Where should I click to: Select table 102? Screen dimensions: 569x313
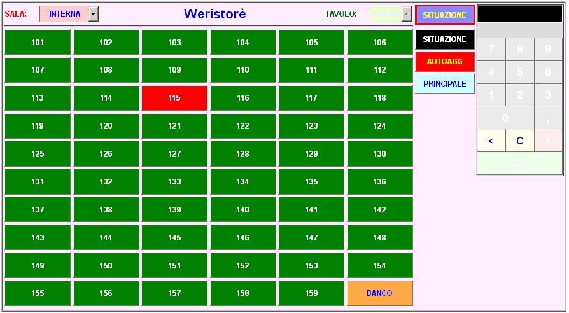coord(106,43)
